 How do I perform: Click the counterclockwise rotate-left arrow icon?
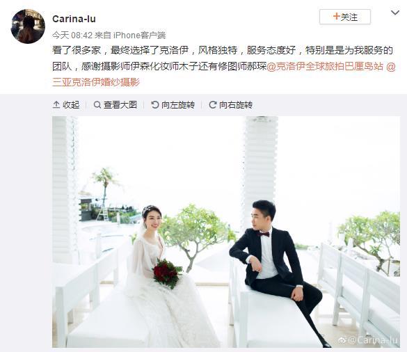155,105
